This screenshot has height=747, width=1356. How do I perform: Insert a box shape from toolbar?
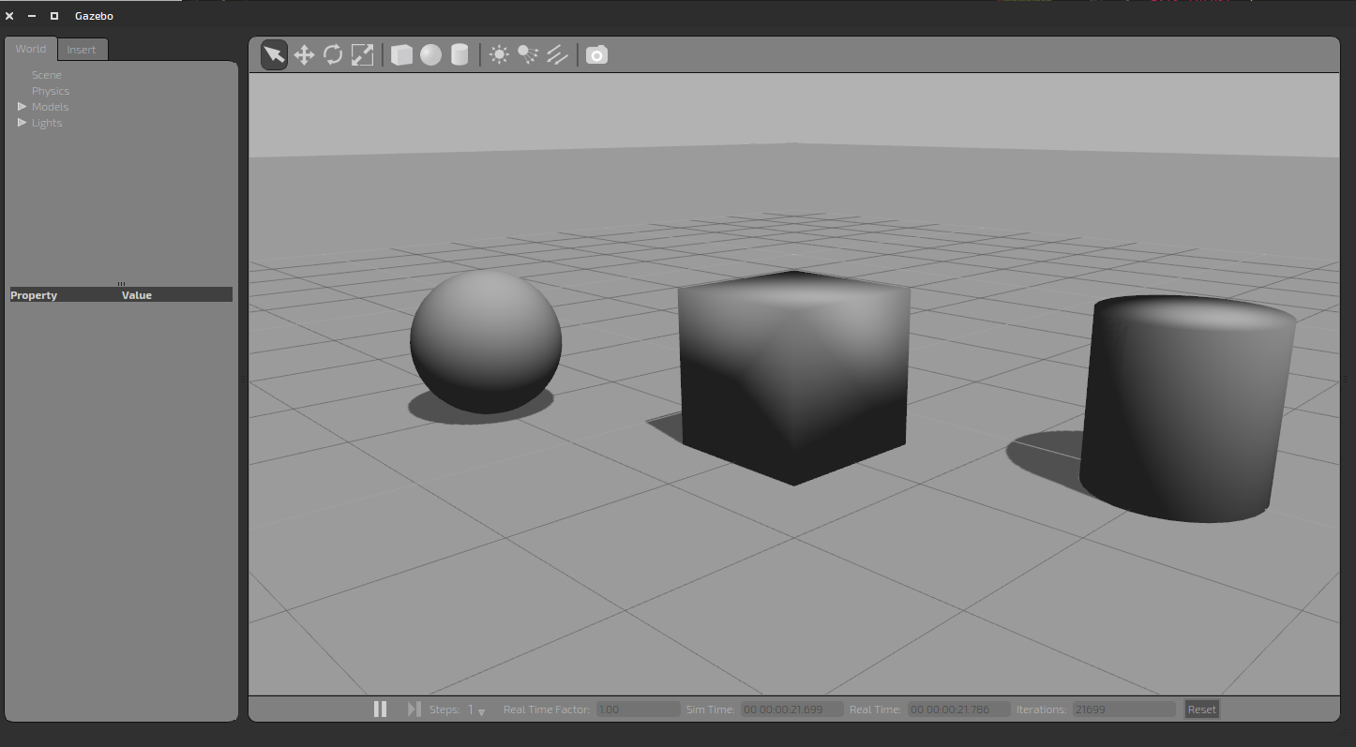[x=401, y=55]
